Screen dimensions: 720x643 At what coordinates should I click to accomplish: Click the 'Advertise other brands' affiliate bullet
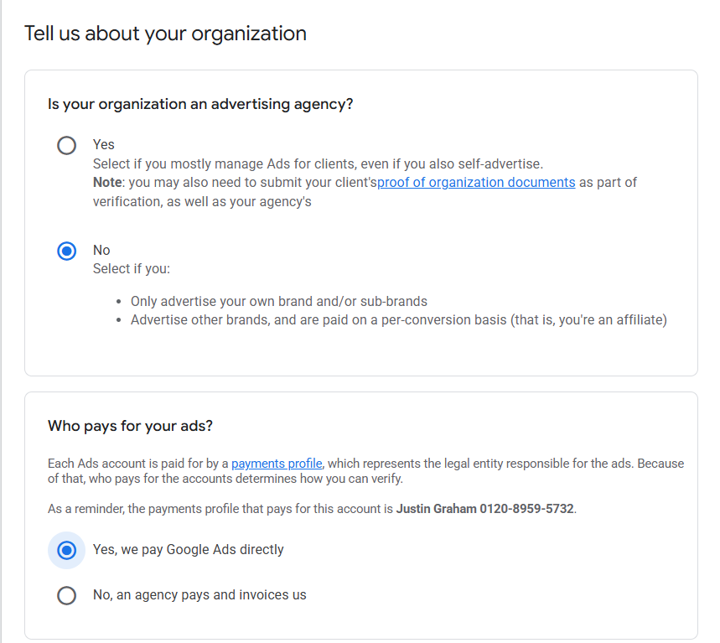(398, 320)
